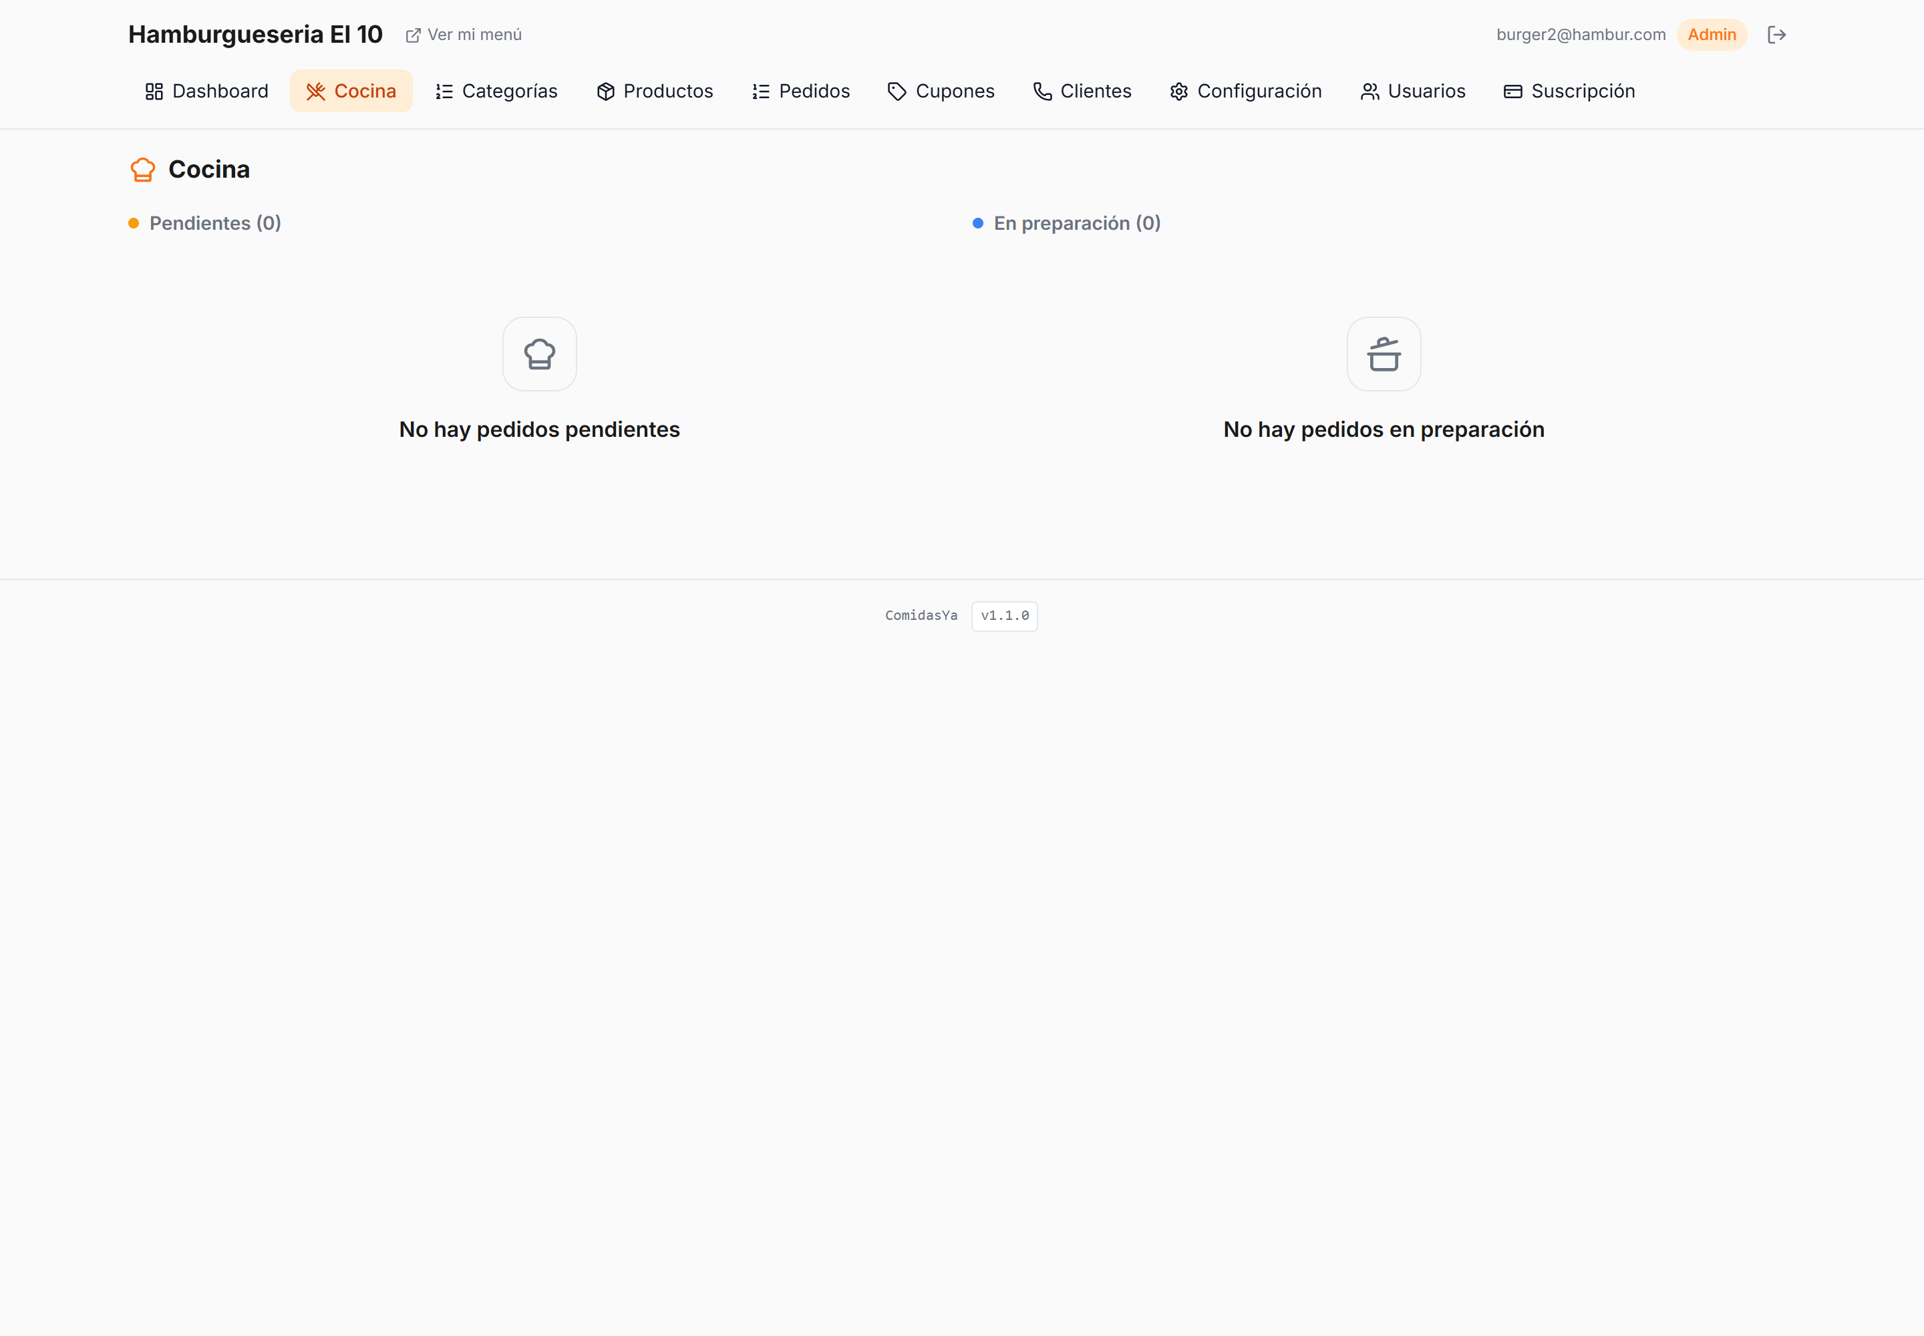Click the Admin role badge

point(1712,34)
